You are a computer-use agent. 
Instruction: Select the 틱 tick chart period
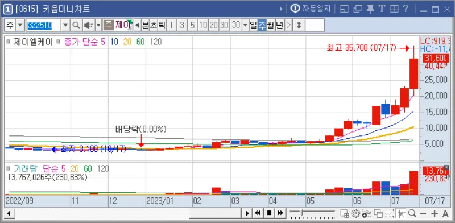[x=162, y=25]
